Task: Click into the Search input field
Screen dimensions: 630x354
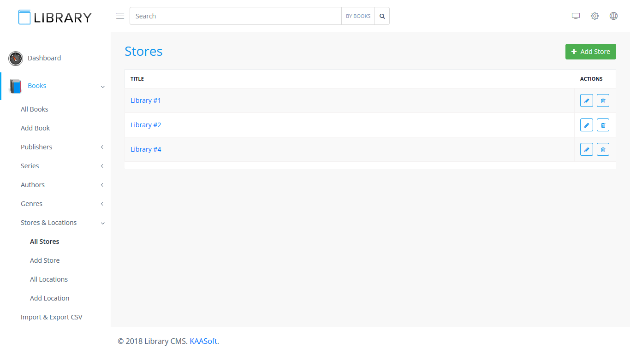Action: click(235, 16)
